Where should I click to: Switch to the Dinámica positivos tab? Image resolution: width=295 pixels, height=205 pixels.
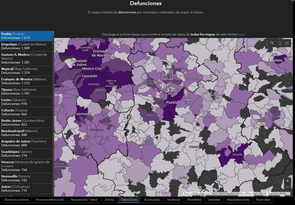click(x=16, y=200)
